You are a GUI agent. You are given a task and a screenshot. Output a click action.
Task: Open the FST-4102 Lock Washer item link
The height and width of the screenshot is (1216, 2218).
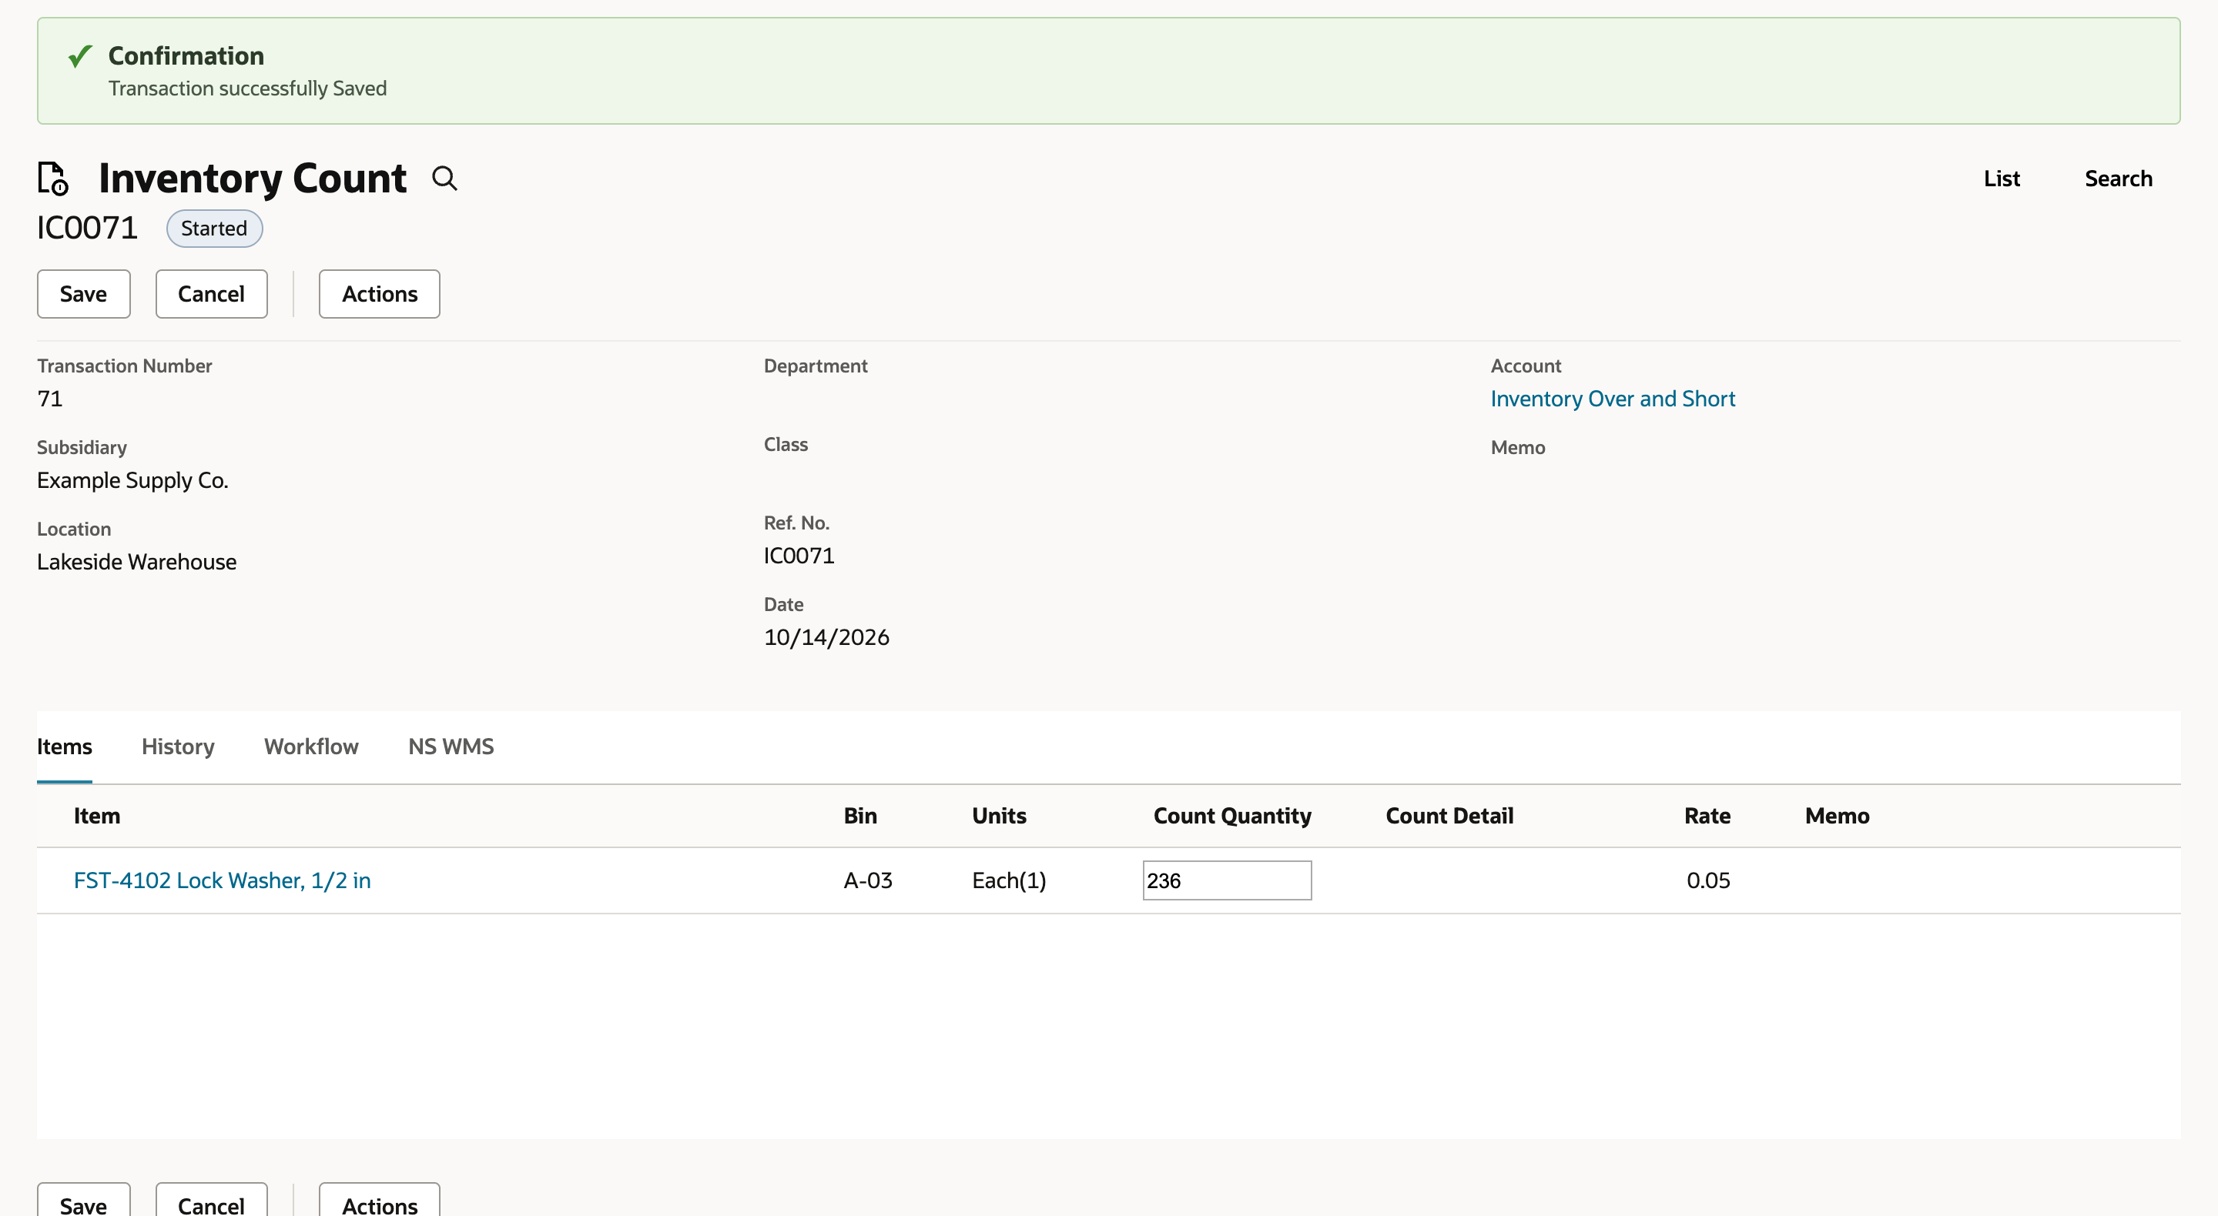click(222, 880)
